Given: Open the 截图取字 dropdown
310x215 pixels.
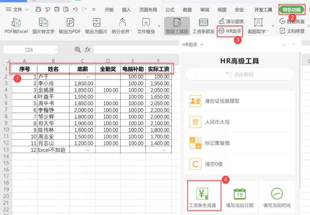Looking at the screenshot, I should tap(258, 26).
